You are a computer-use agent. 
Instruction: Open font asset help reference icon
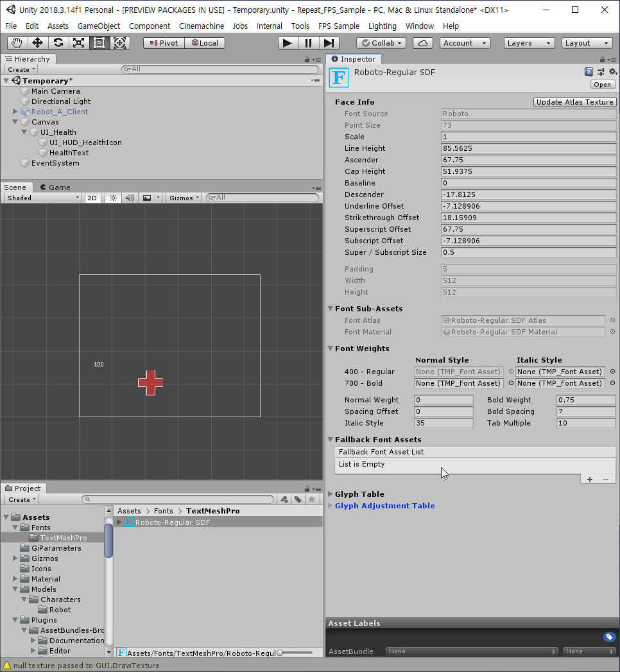589,72
